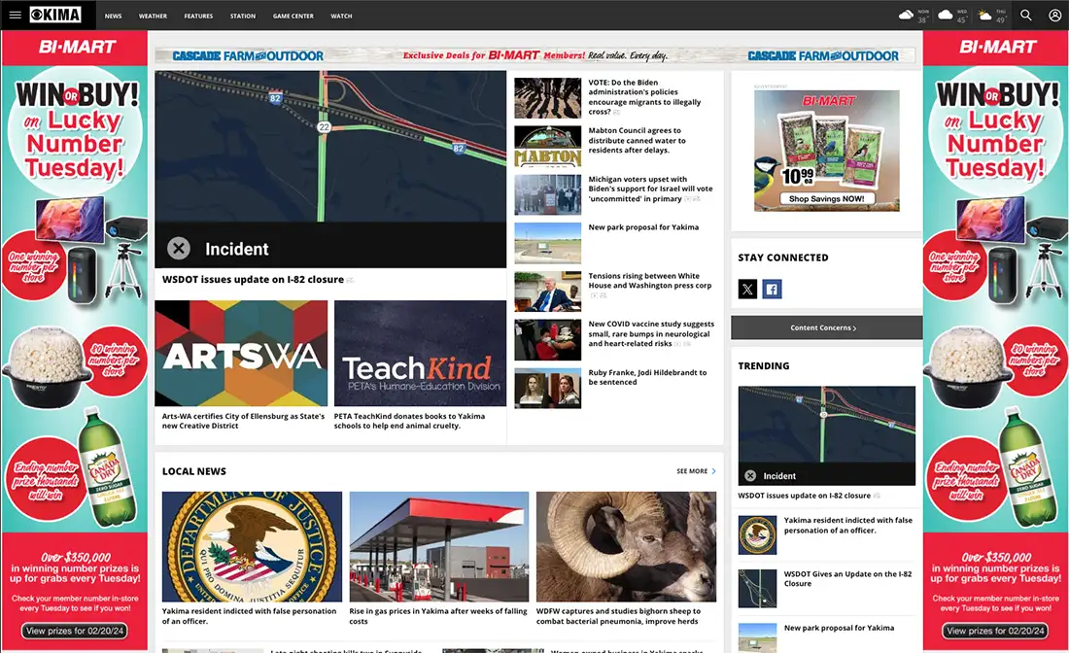This screenshot has width=1069, height=653.
Task: Open the Facebook social icon
Action: [772, 289]
